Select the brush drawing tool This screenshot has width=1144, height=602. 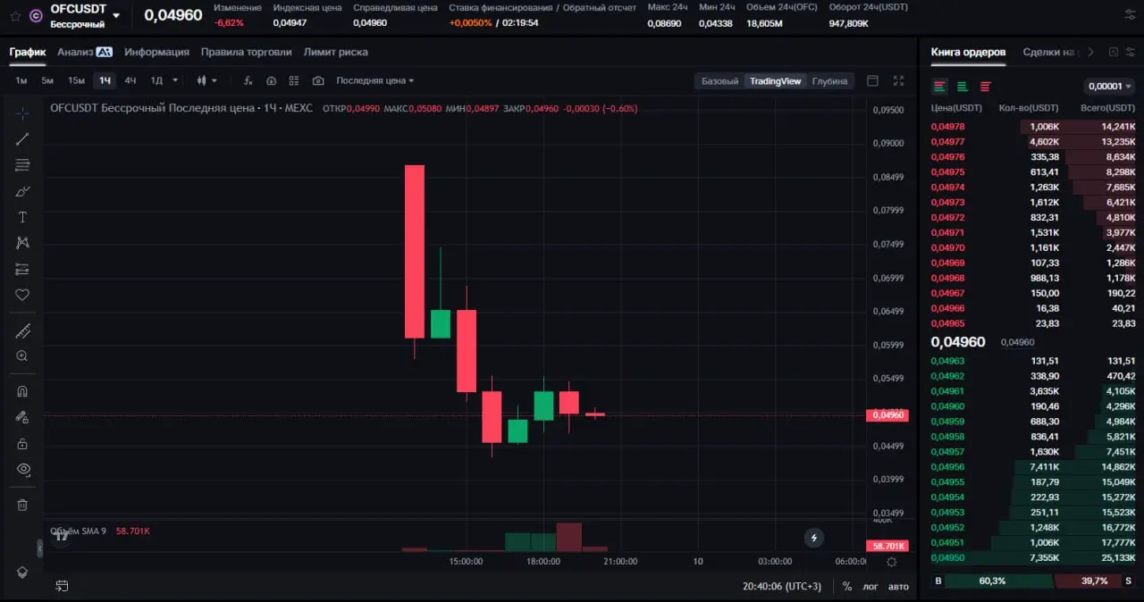coord(22,191)
